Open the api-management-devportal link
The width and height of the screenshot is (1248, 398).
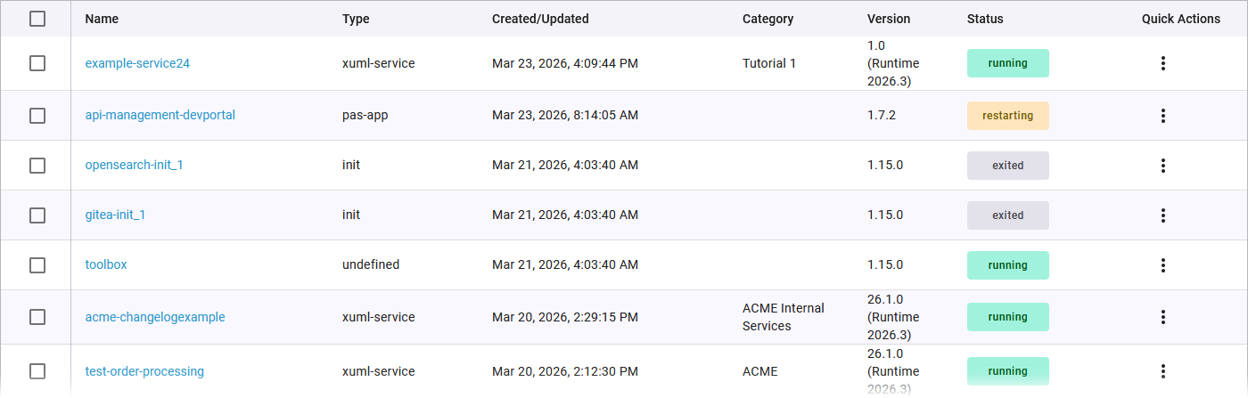[160, 116]
